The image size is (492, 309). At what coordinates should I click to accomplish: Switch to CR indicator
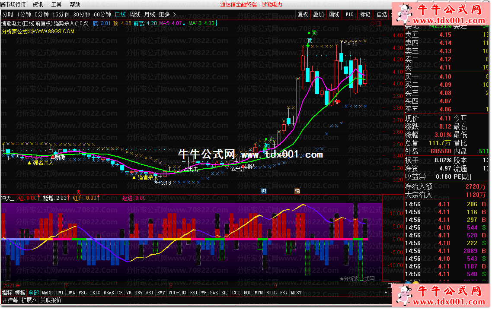click(120, 293)
